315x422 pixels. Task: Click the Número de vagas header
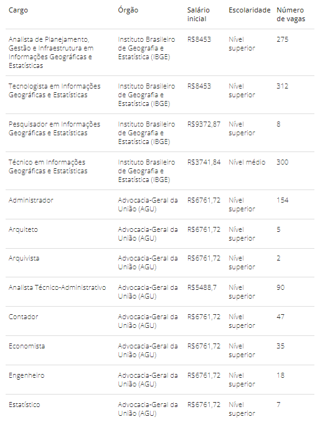point(291,14)
